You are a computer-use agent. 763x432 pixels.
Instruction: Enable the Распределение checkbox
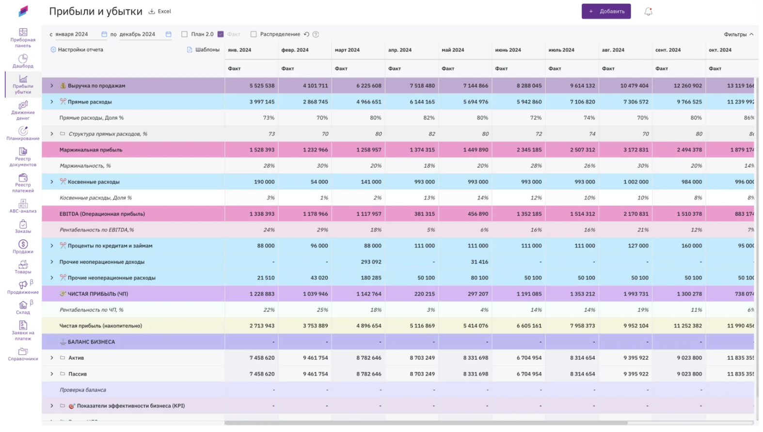(x=254, y=34)
